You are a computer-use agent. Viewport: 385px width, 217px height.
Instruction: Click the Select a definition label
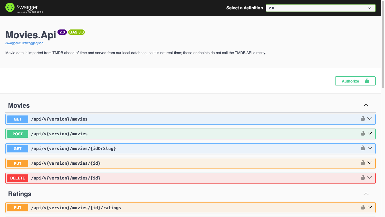click(x=245, y=8)
